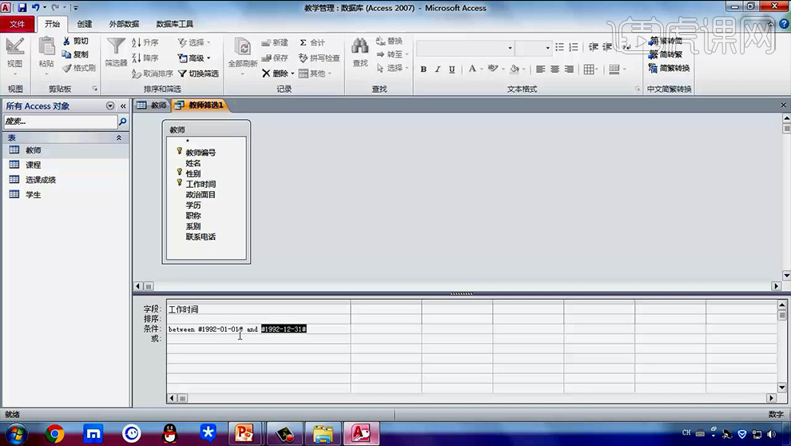The image size is (791, 446).
Task: Click Find (查找) binoculars icon
Action: point(360,46)
